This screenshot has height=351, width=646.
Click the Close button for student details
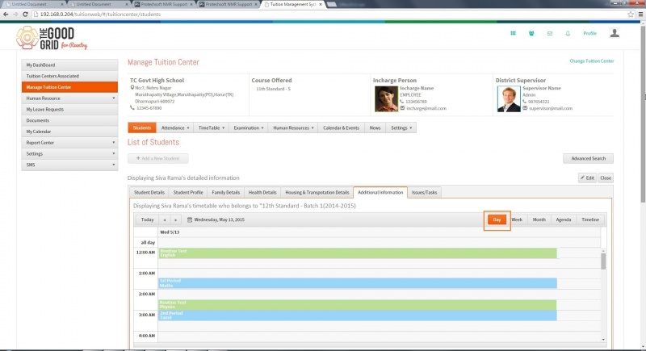(605, 178)
